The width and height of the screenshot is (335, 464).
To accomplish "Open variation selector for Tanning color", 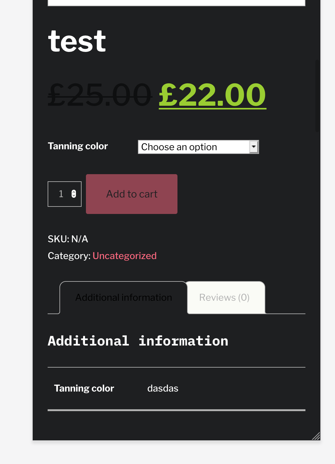I will (198, 147).
